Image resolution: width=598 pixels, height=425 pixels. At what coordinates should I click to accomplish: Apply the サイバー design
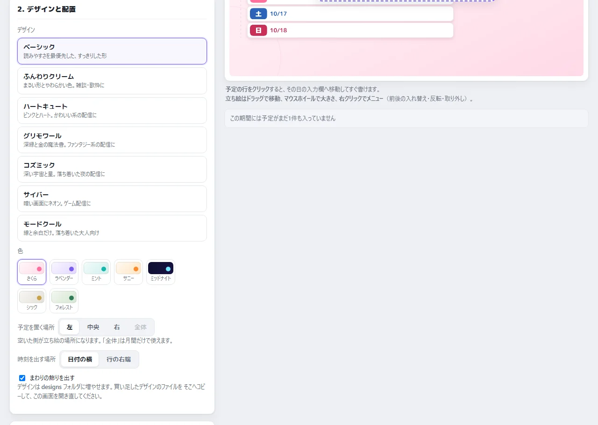coord(112,198)
